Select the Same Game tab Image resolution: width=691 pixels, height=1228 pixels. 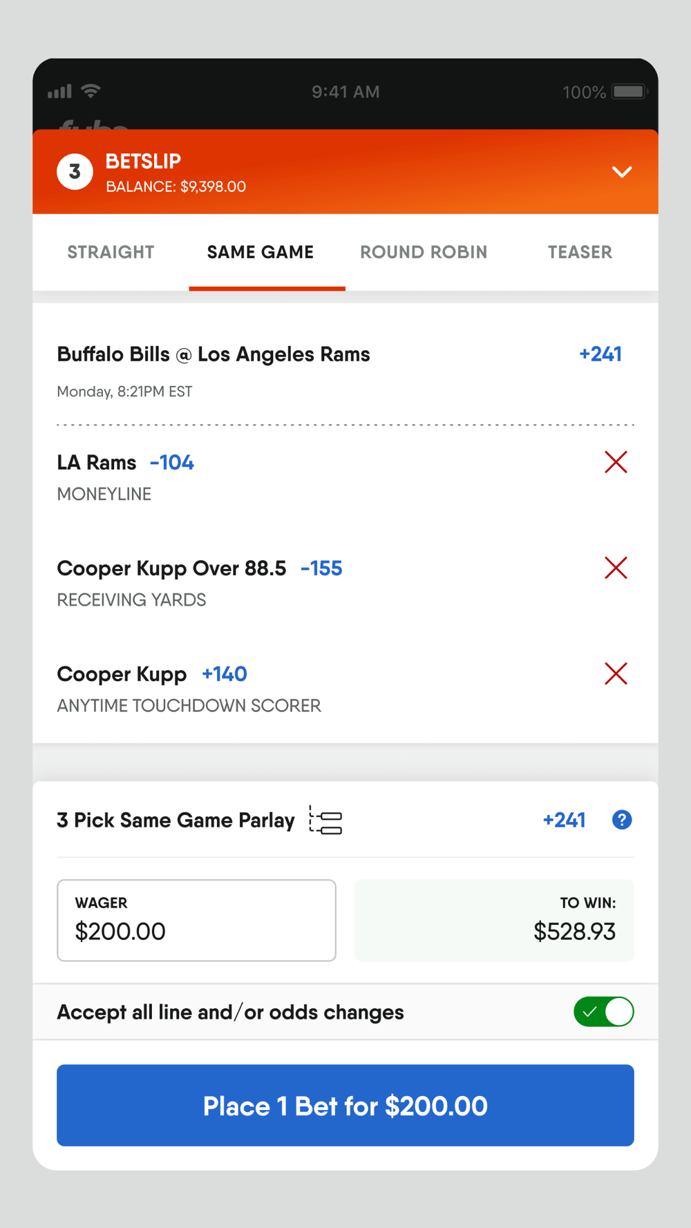(x=261, y=252)
